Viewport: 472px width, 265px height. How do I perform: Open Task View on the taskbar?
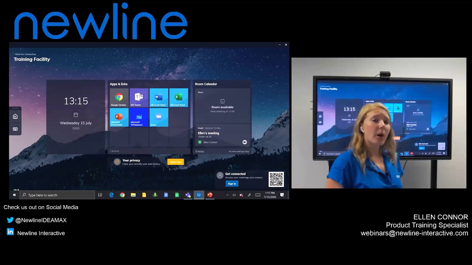100,195
